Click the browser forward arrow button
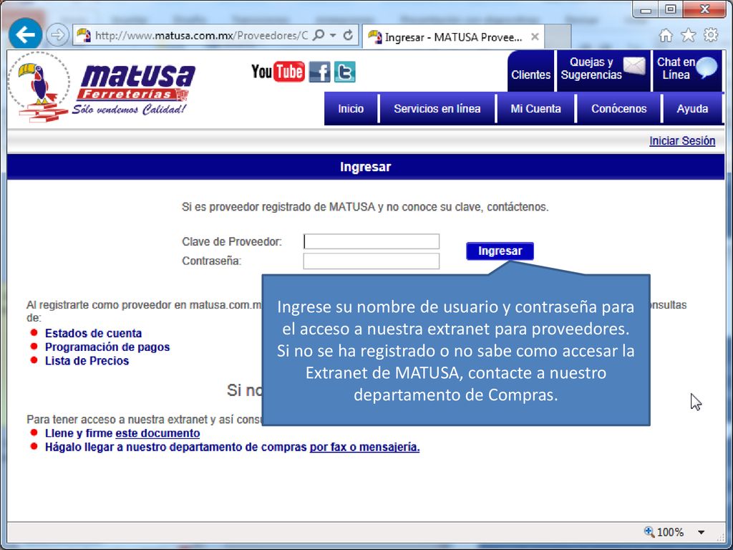 pyautogui.click(x=57, y=35)
